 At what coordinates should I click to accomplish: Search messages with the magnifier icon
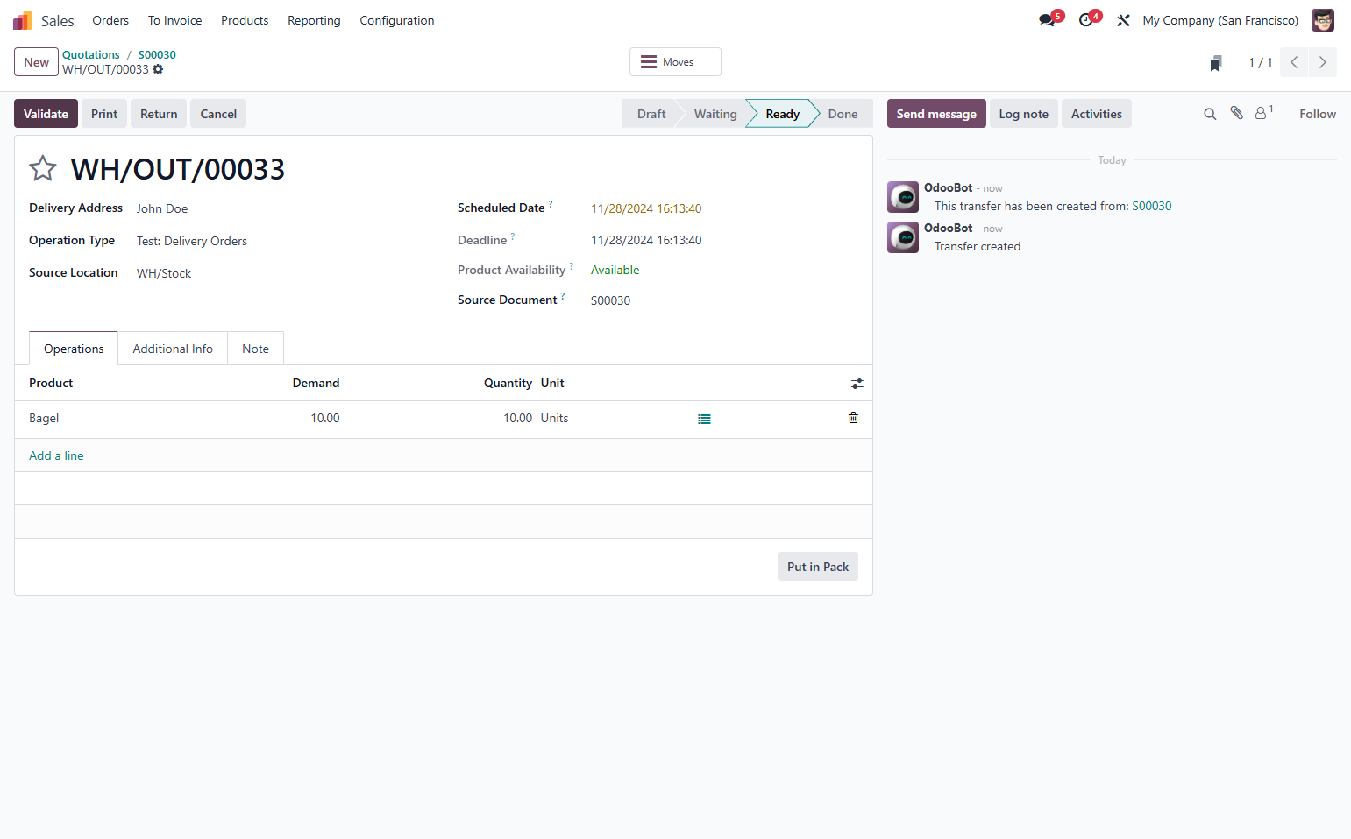[1210, 114]
